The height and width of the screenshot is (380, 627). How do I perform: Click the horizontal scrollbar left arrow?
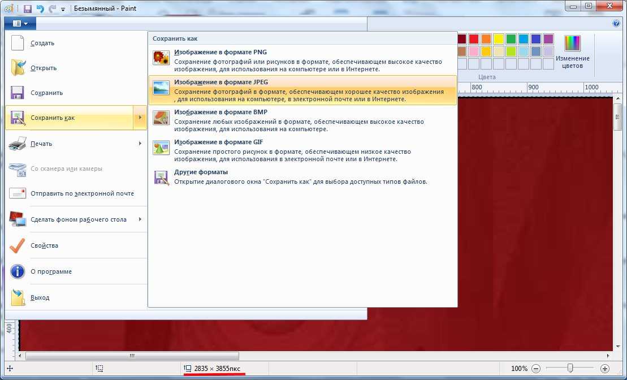pyautogui.click(x=20, y=356)
